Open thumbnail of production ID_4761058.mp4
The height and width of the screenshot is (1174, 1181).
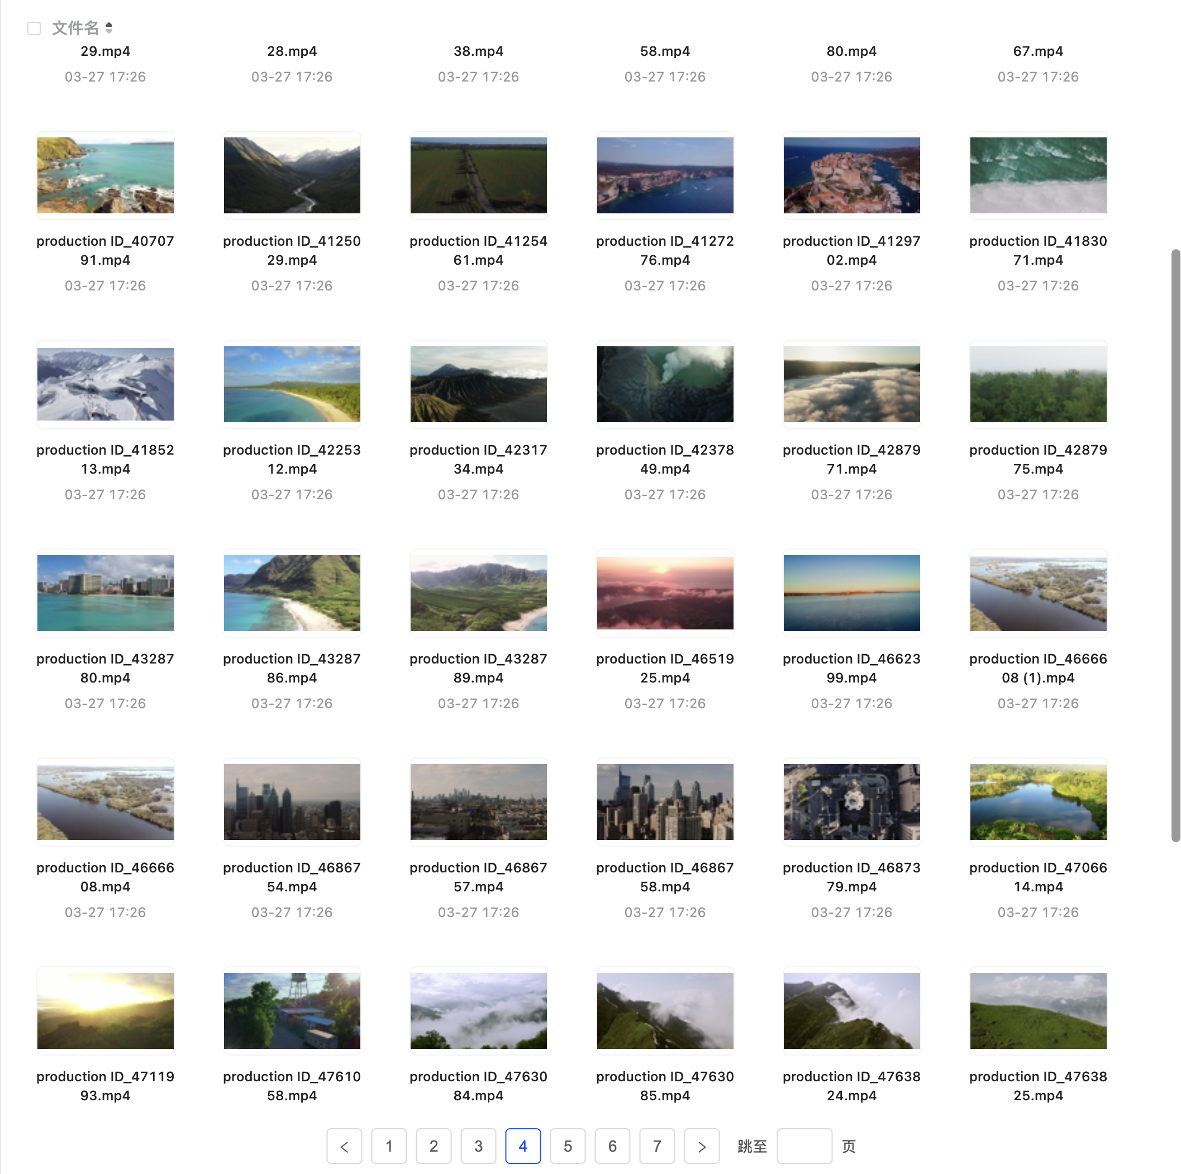point(292,1011)
